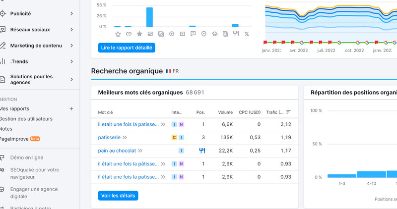Expand the Publicité menu chevron
This screenshot has height=209, width=397.
pyautogui.click(x=71, y=13)
